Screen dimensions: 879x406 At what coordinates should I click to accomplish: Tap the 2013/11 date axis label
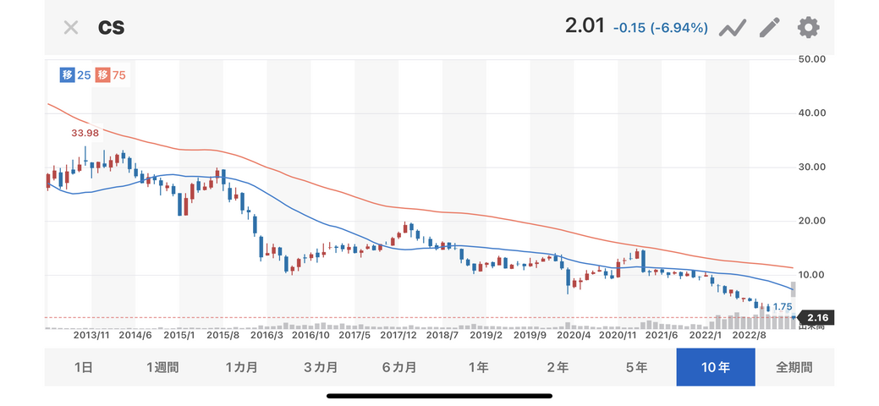click(x=91, y=335)
